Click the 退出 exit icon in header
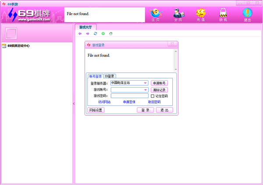This screenshot has height=185, width=263. [x=247, y=14]
